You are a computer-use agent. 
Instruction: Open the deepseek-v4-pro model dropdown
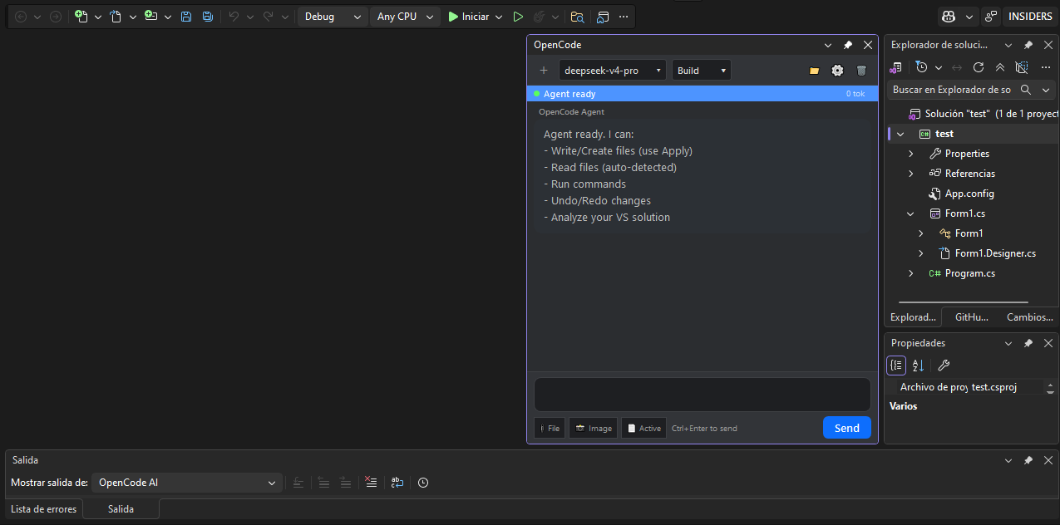pos(613,71)
